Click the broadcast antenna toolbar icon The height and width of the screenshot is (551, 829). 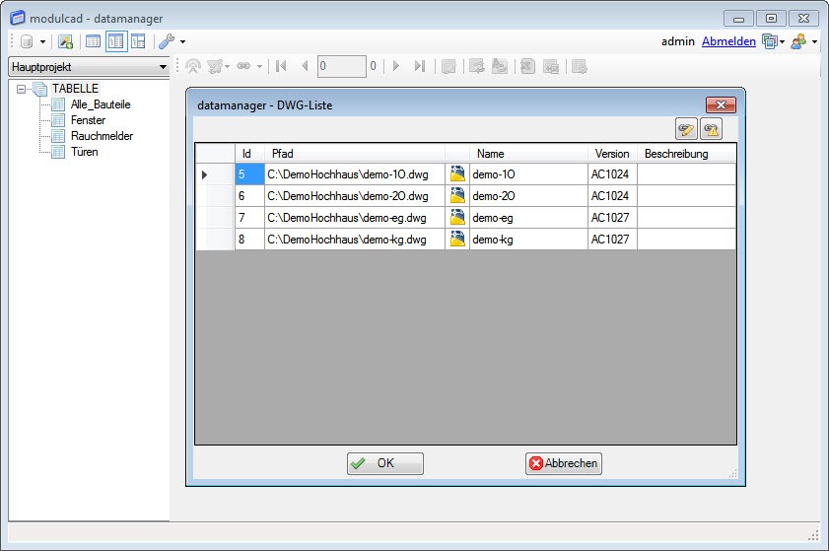(x=193, y=66)
